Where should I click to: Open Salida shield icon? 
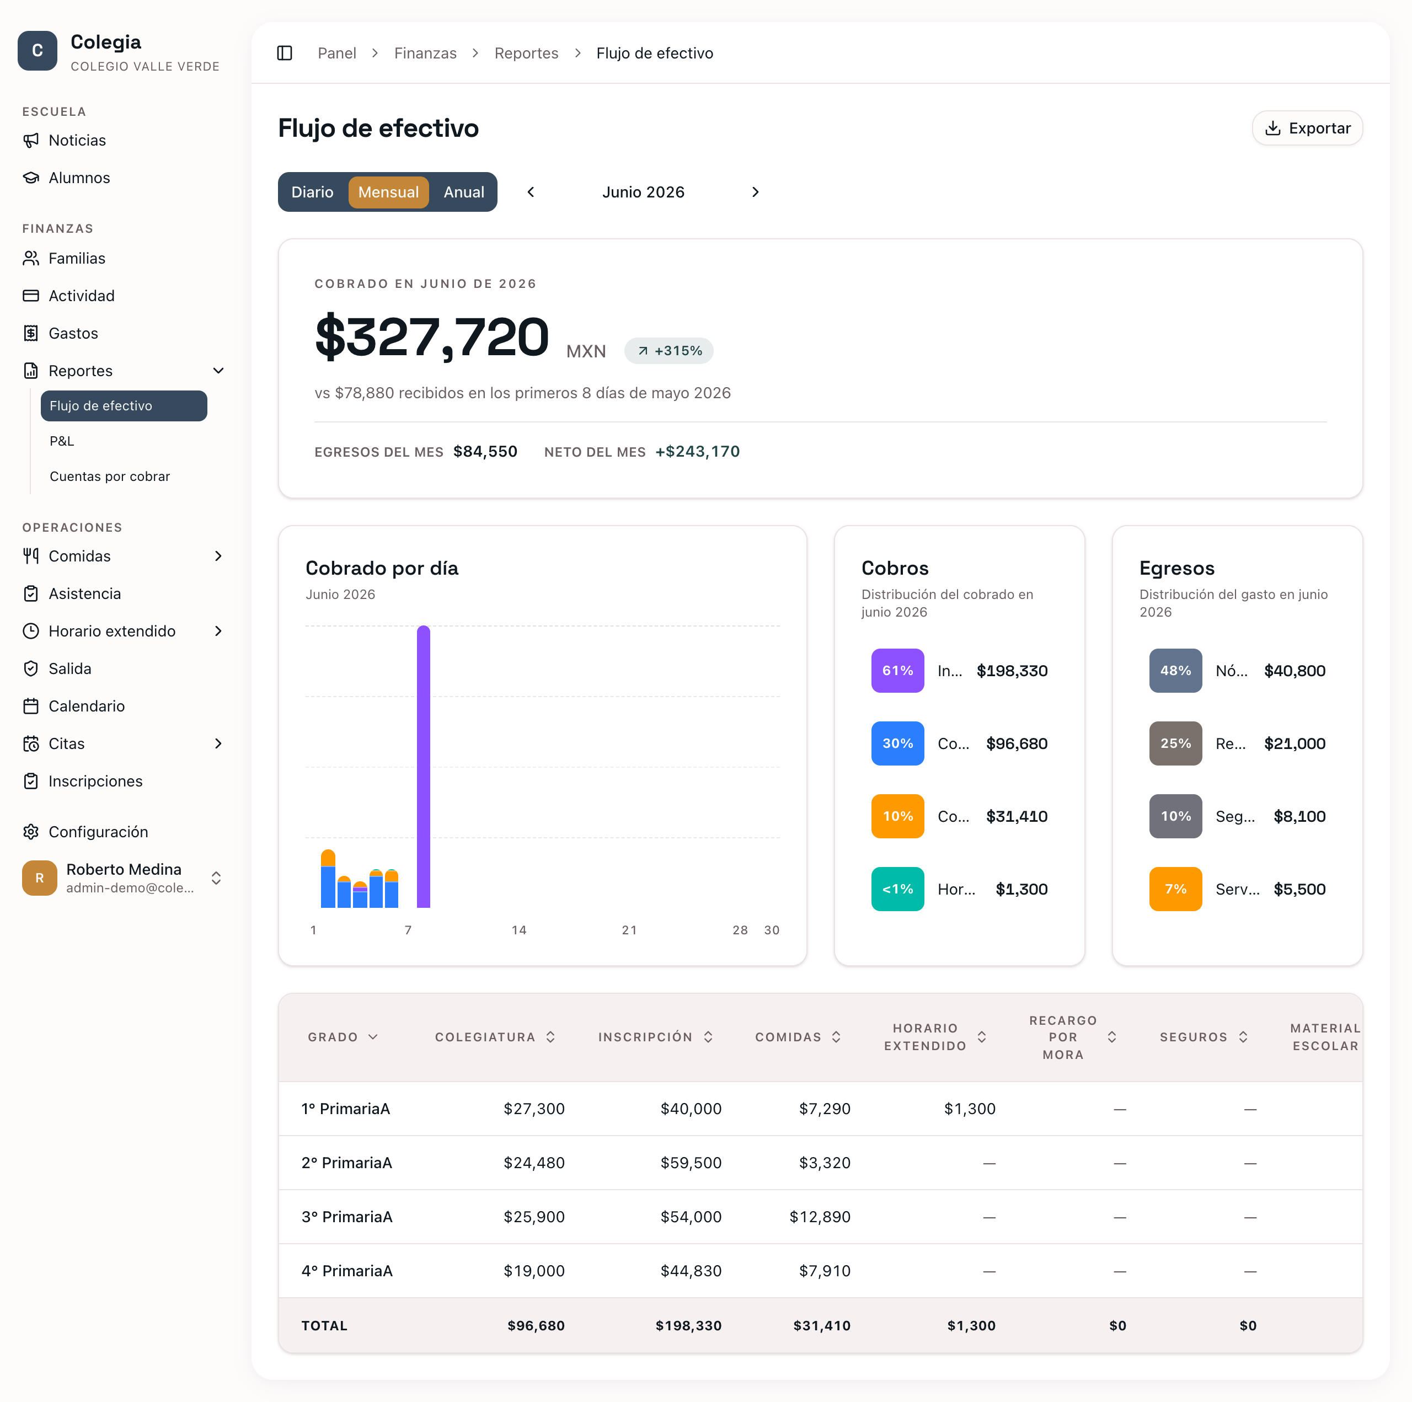coord(31,669)
